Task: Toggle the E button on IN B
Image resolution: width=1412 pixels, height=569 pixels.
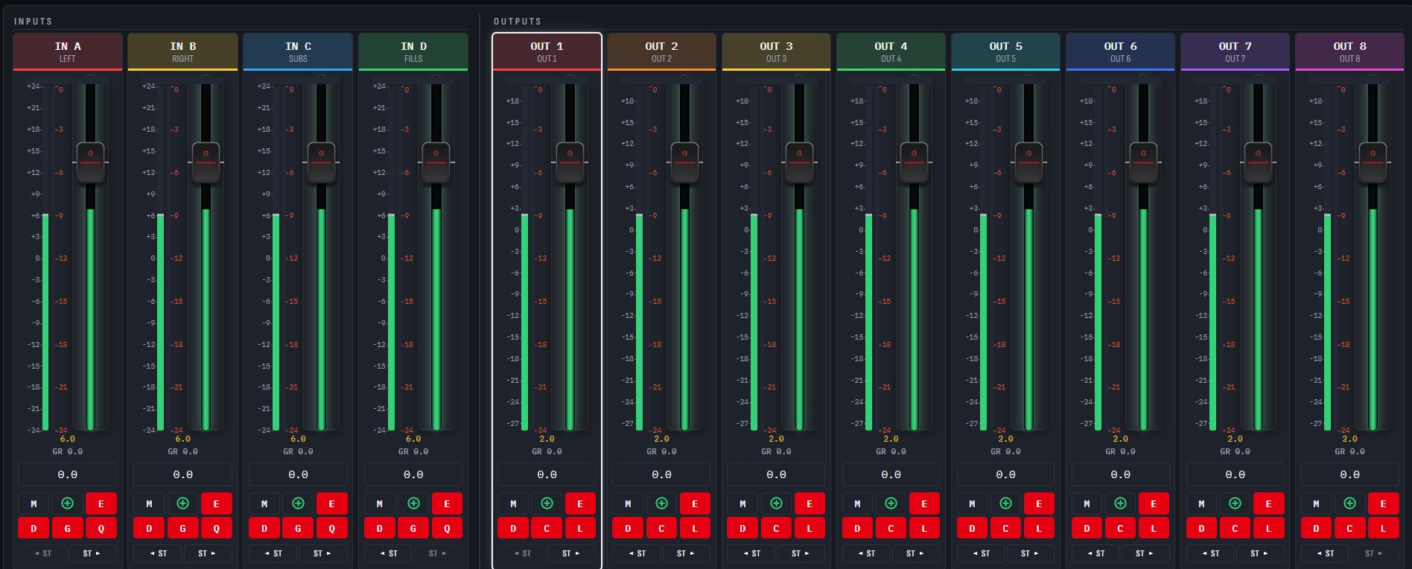Action: tap(216, 503)
